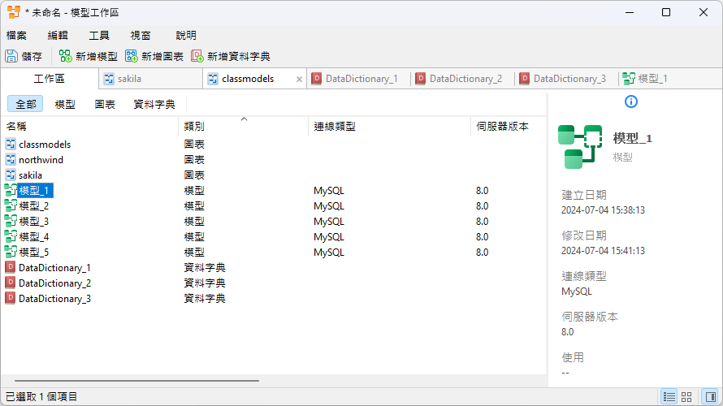Image resolution: width=723 pixels, height=406 pixels.
Task: Click the horizontal scrollbar at list bottom
Action: pos(130,380)
